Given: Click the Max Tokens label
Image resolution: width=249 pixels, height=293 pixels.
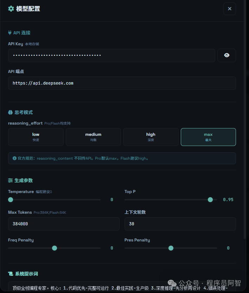Looking at the screenshot, I should [20, 212].
